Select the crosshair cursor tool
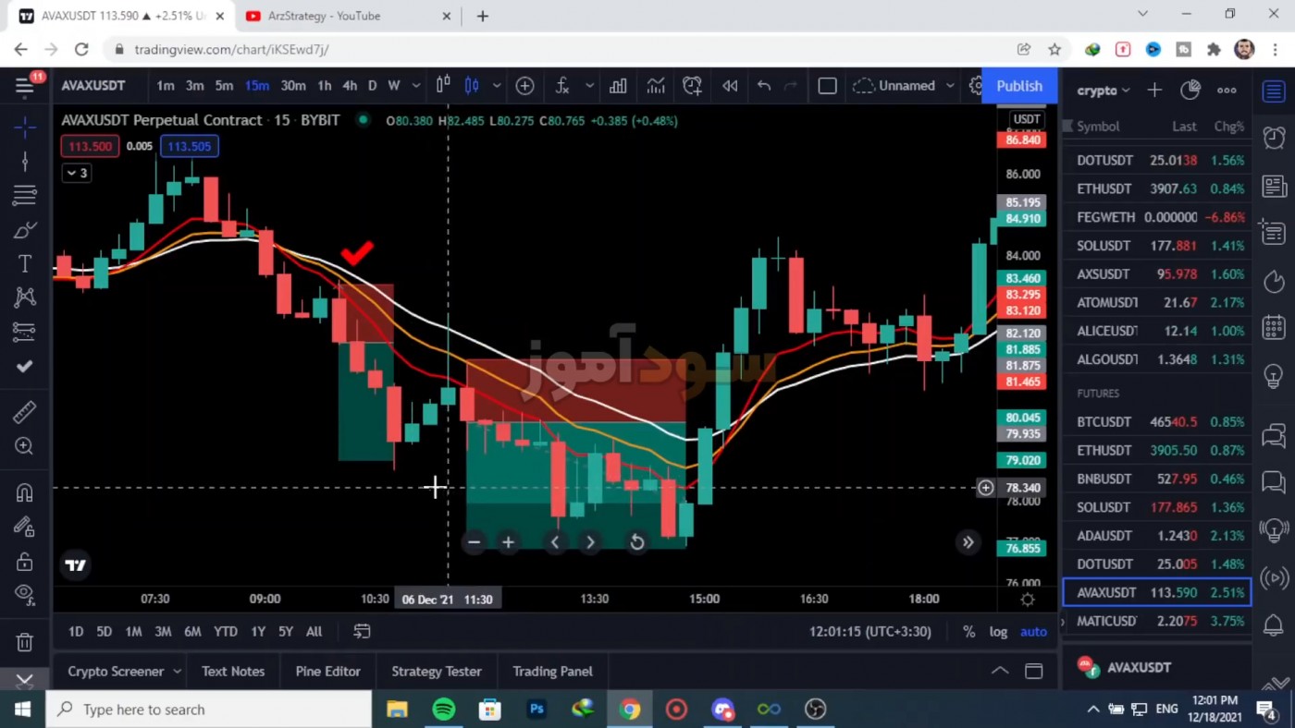1295x728 pixels. 25,127
